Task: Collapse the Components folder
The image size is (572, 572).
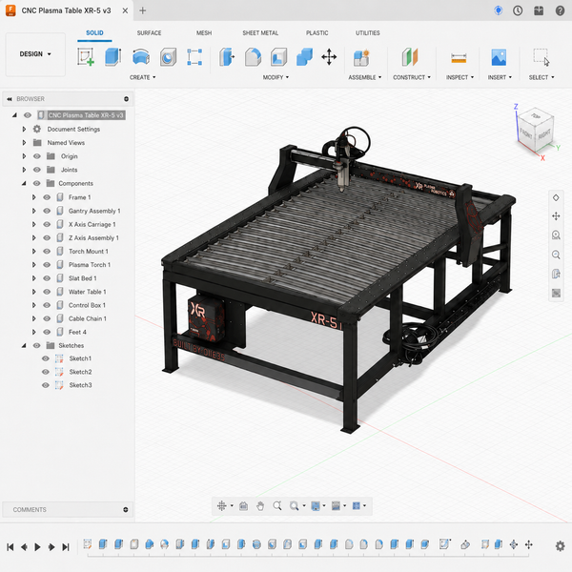Action: [x=24, y=183]
